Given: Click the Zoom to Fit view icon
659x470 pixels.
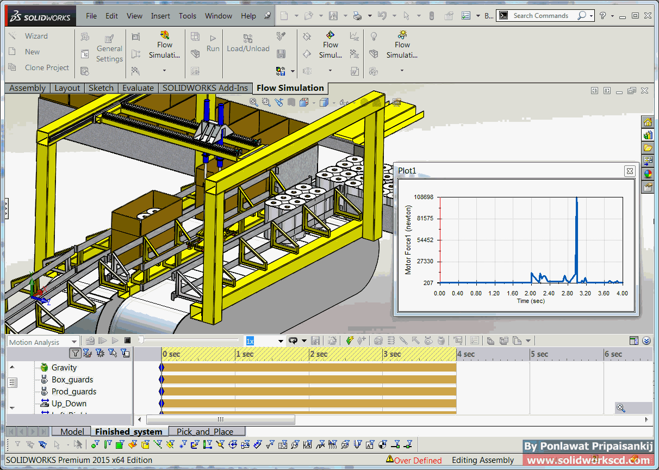Looking at the screenshot, I should pos(254,102).
